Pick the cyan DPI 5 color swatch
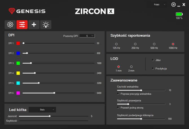This screenshot has width=189, height=129. click(18, 83)
